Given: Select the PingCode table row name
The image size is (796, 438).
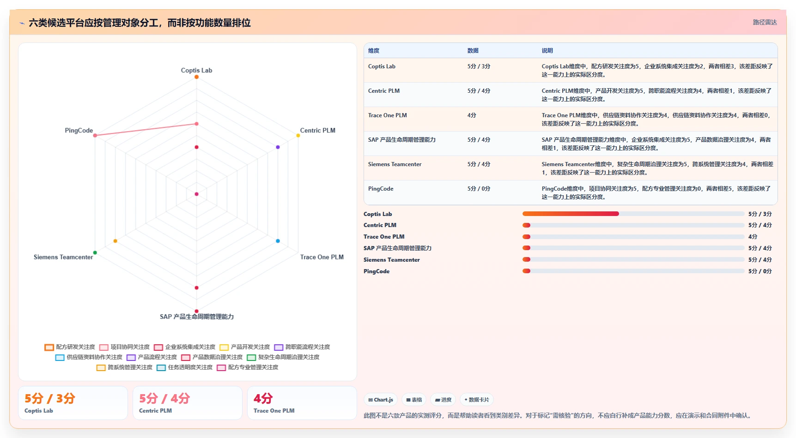Looking at the screenshot, I should [381, 189].
